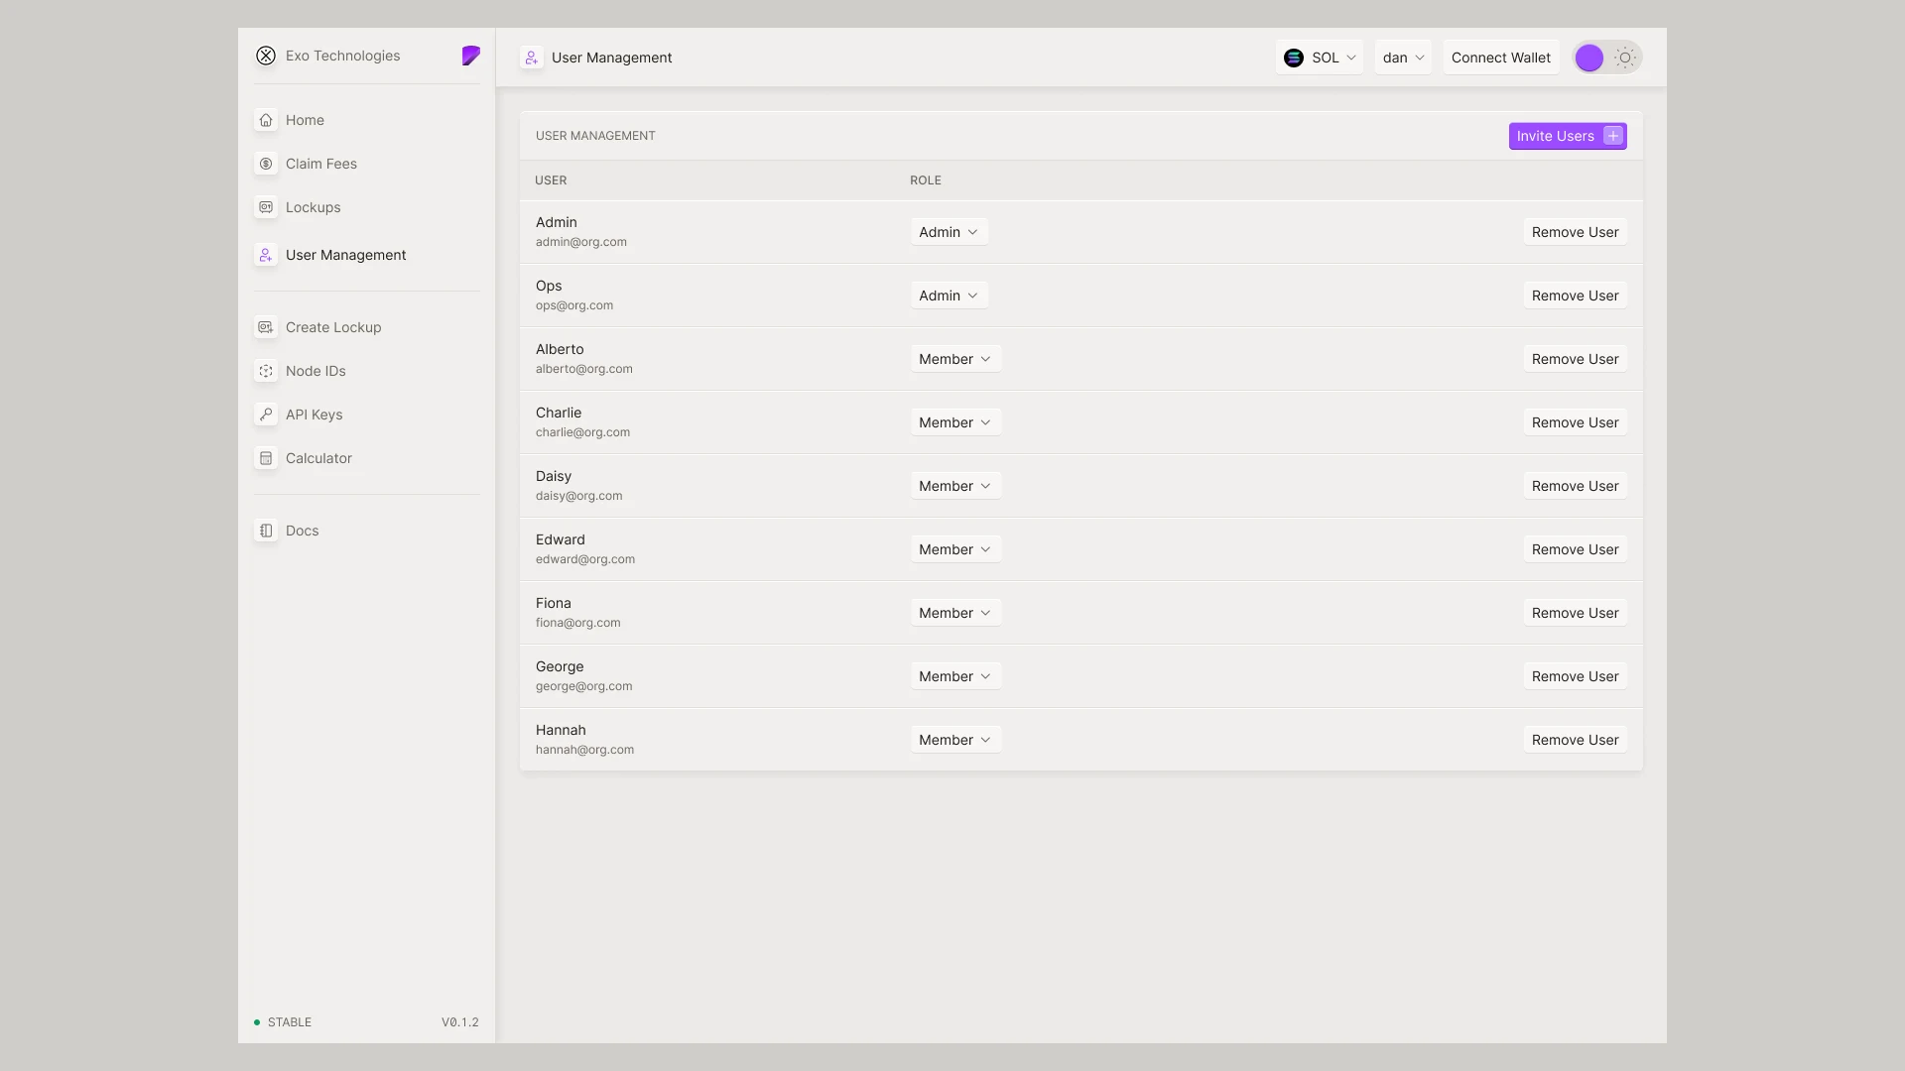Open Daisy's role dropdown
The image size is (1905, 1071).
coord(955,486)
